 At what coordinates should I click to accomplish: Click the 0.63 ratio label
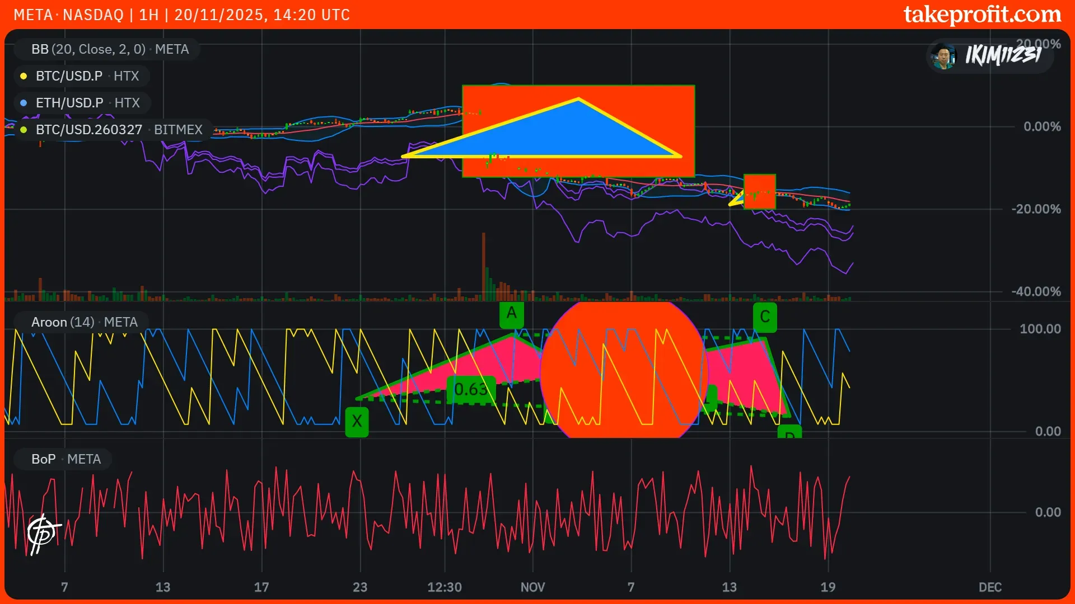tap(471, 389)
